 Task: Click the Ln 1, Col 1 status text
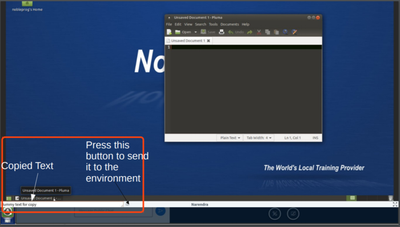coord(293,138)
